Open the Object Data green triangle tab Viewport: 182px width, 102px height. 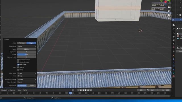pyautogui.click(x=173, y=73)
